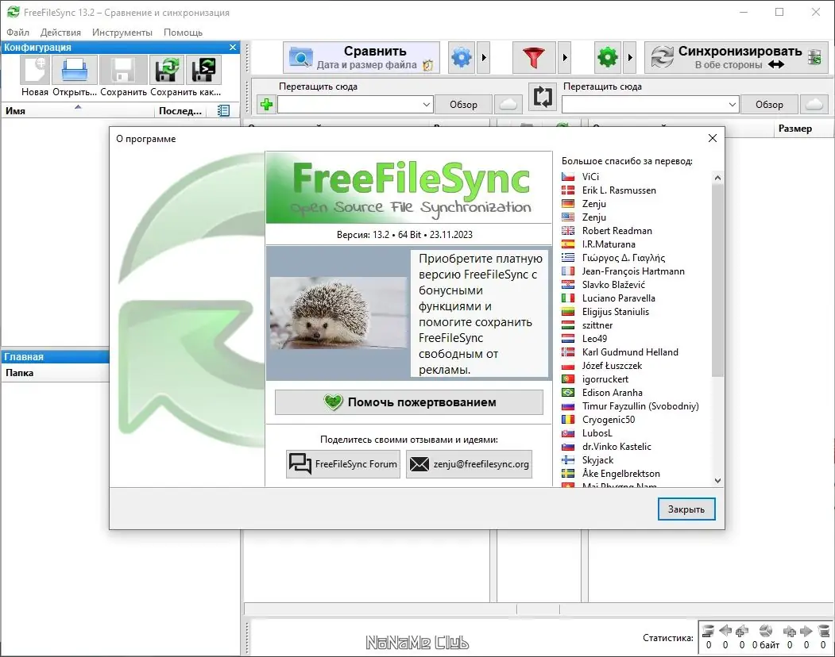Add folder pair with green plus icon

point(266,104)
